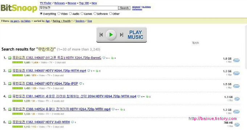Toggle the no fakes filter
The image size is (247, 130).
pyautogui.click(x=25, y=21)
